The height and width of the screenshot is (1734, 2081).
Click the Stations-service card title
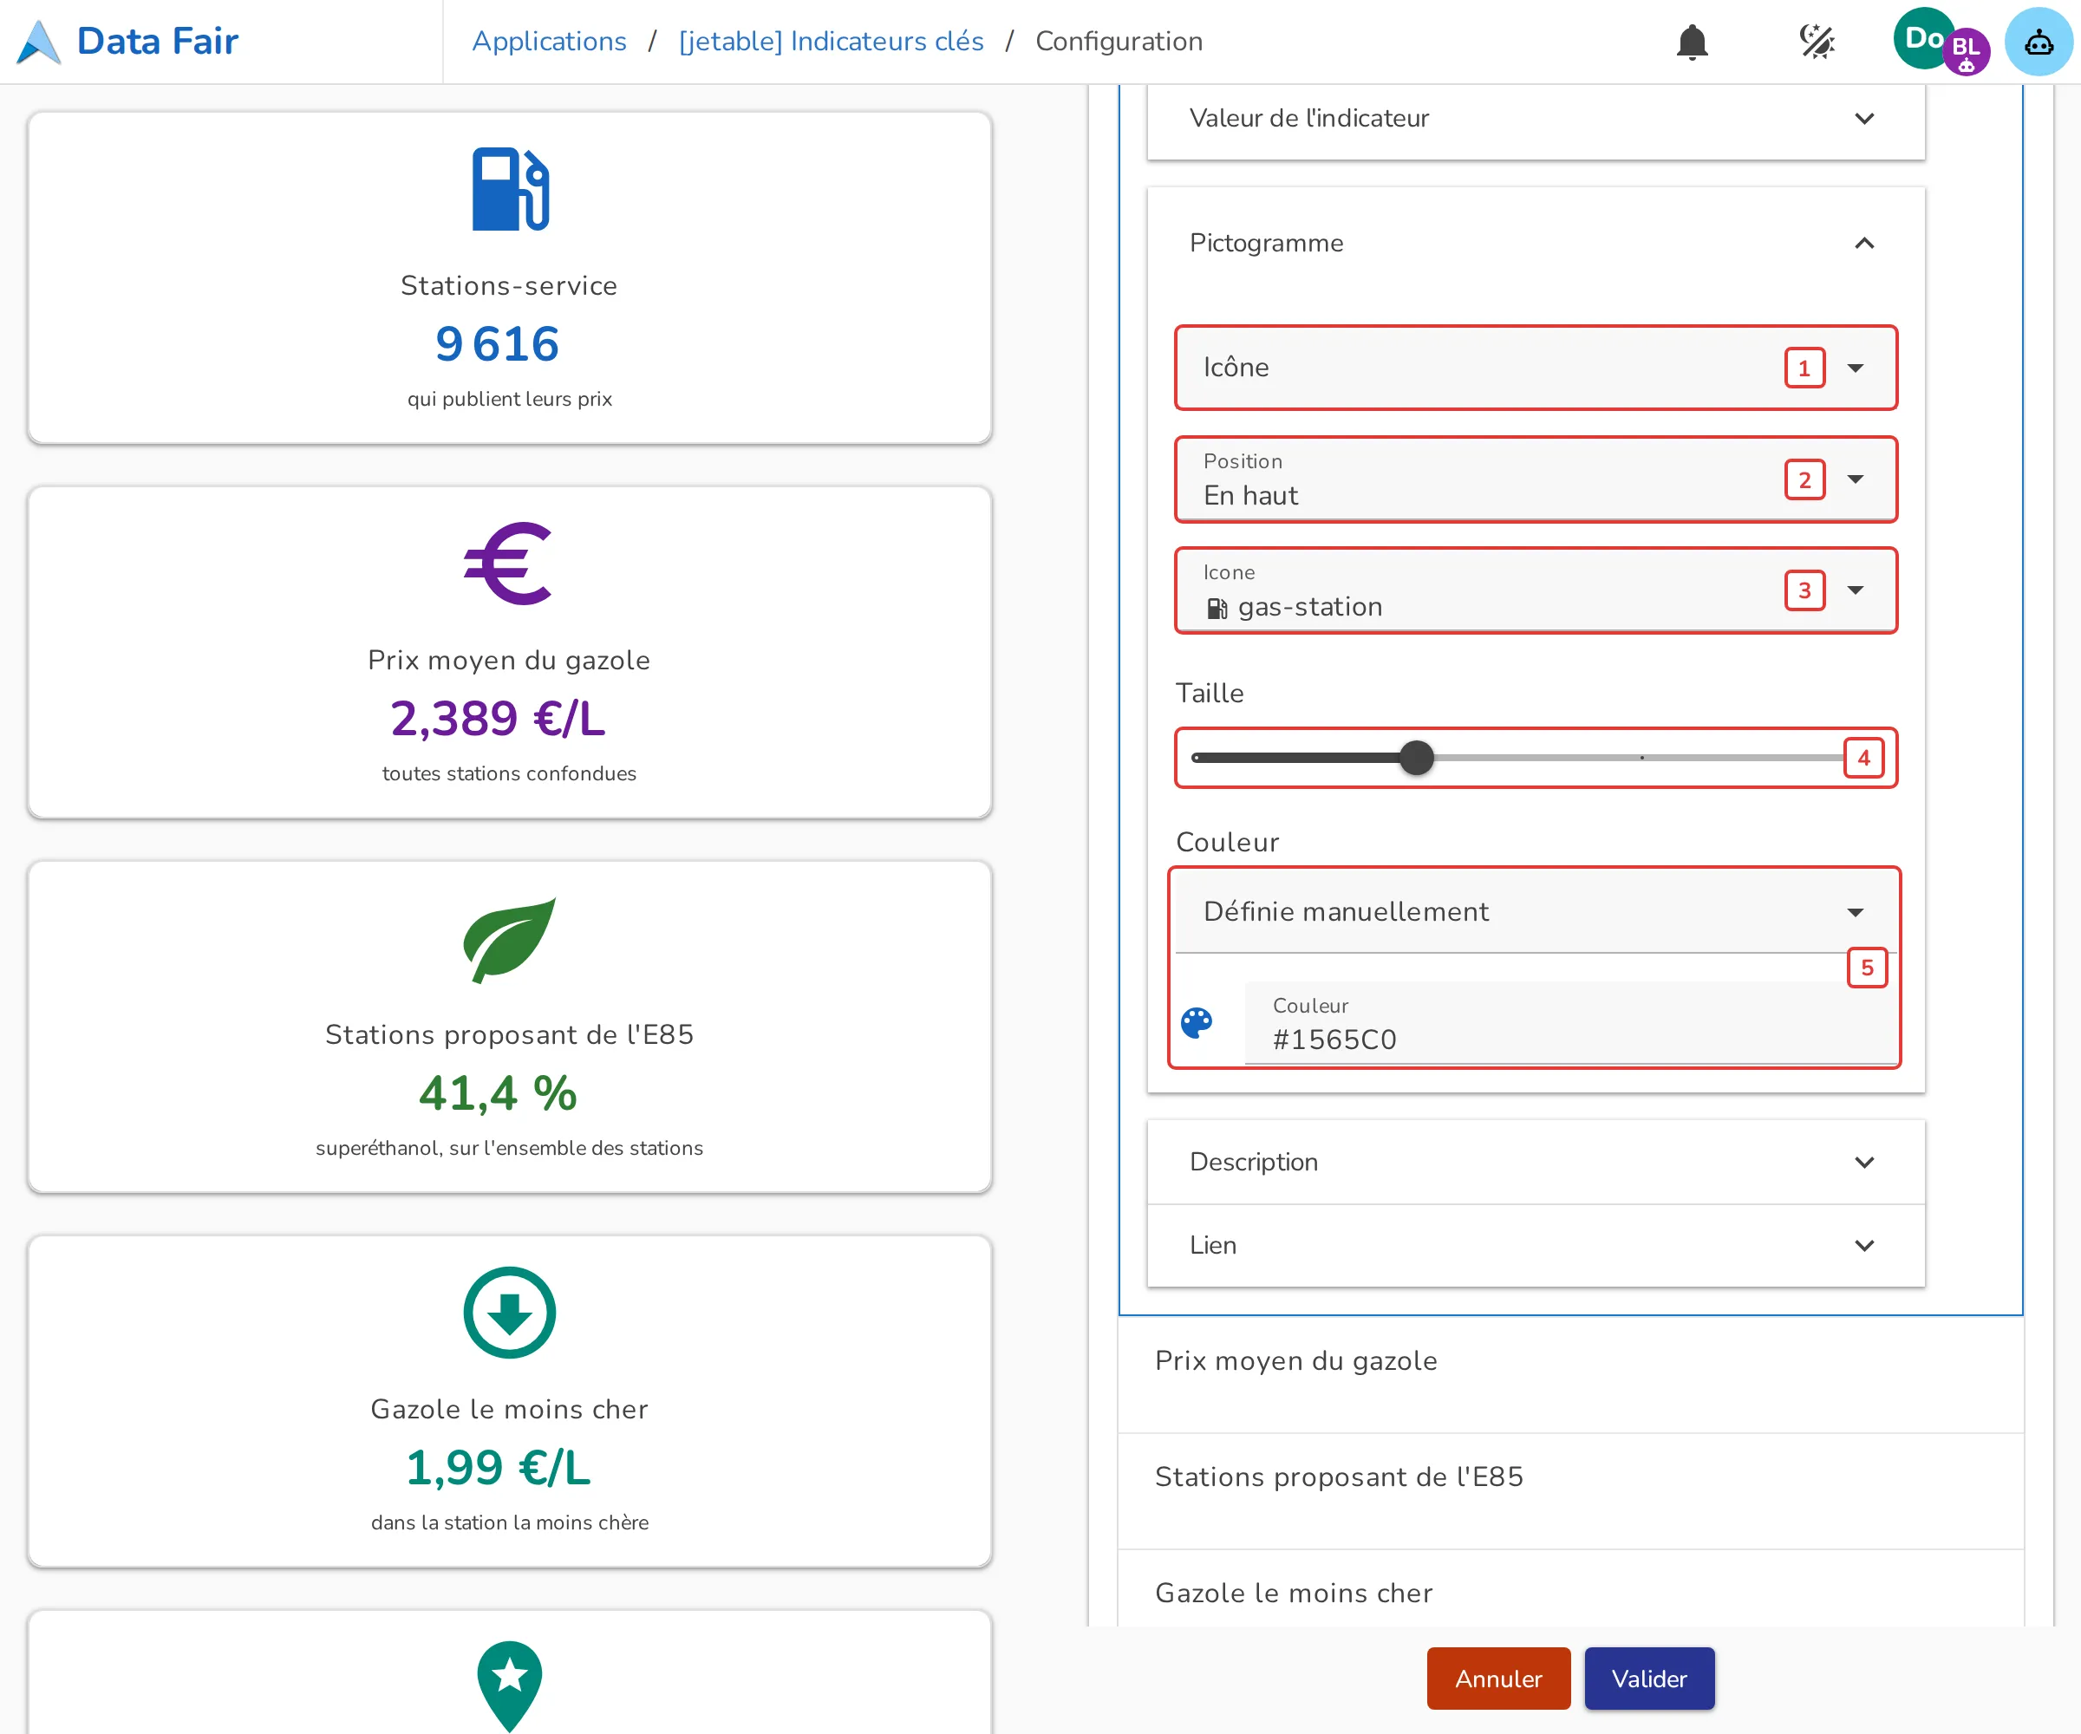[509, 285]
